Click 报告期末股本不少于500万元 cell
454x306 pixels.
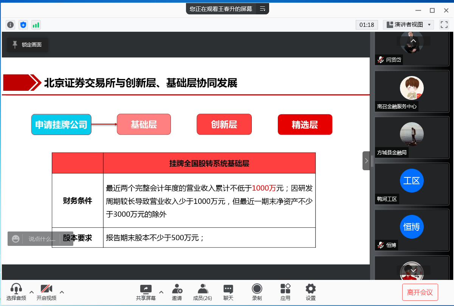(x=209, y=238)
